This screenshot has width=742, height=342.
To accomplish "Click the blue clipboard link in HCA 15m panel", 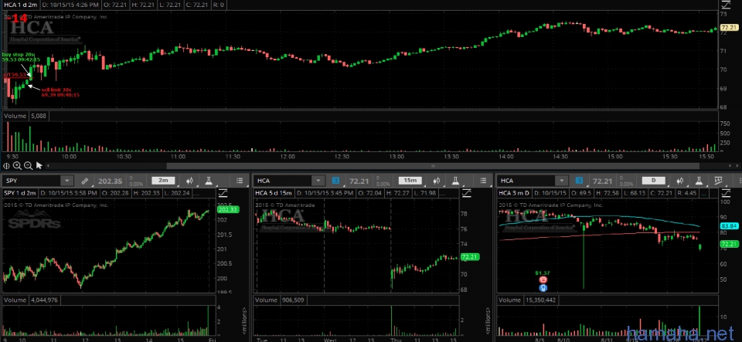I will pos(335,181).
